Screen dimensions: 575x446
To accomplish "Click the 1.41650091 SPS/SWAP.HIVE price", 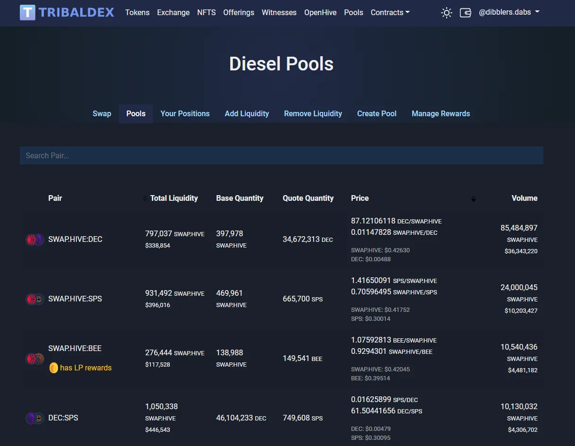I will click(x=394, y=280).
